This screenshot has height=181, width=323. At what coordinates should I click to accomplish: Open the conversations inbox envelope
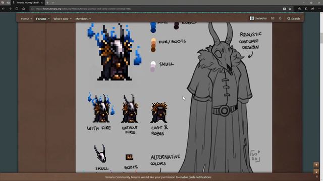tap(273, 19)
